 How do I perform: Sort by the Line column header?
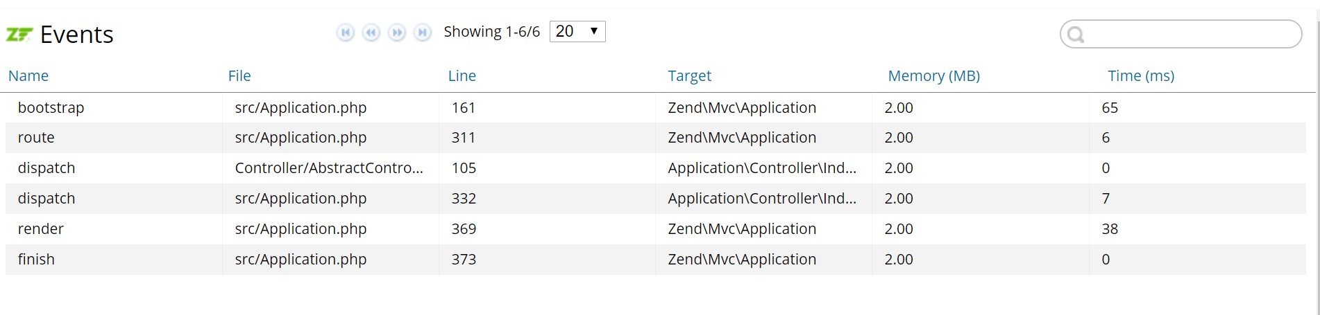[x=462, y=75]
